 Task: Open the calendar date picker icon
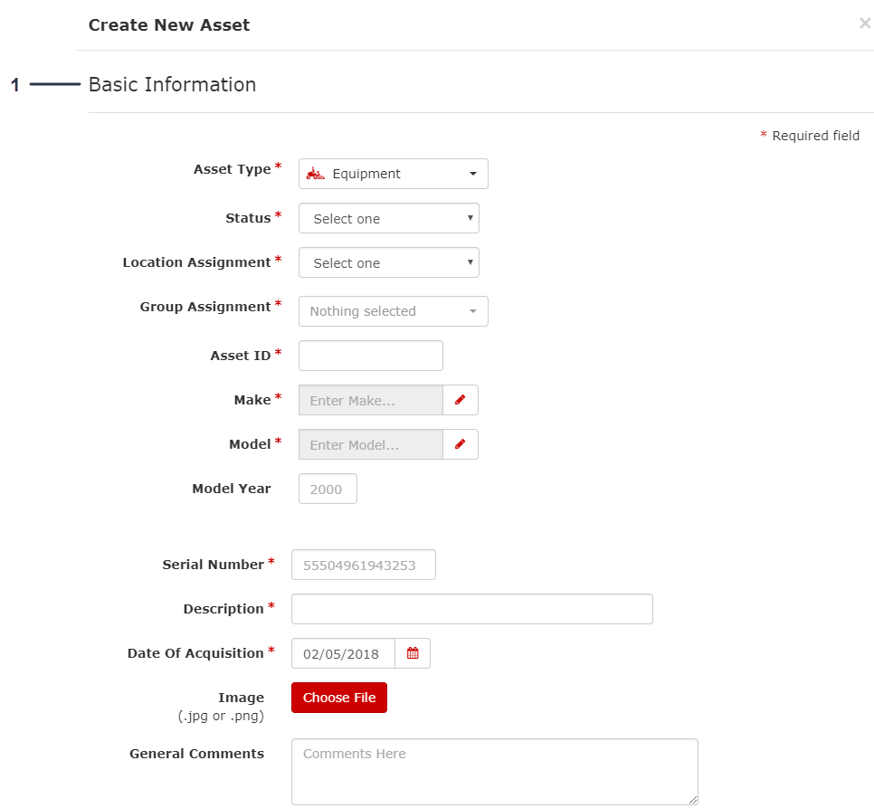(413, 653)
